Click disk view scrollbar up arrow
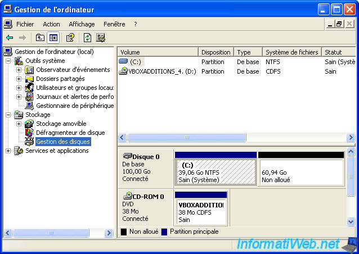Image resolution: width=359 pixels, height=254 pixels. pyautogui.click(x=351, y=151)
